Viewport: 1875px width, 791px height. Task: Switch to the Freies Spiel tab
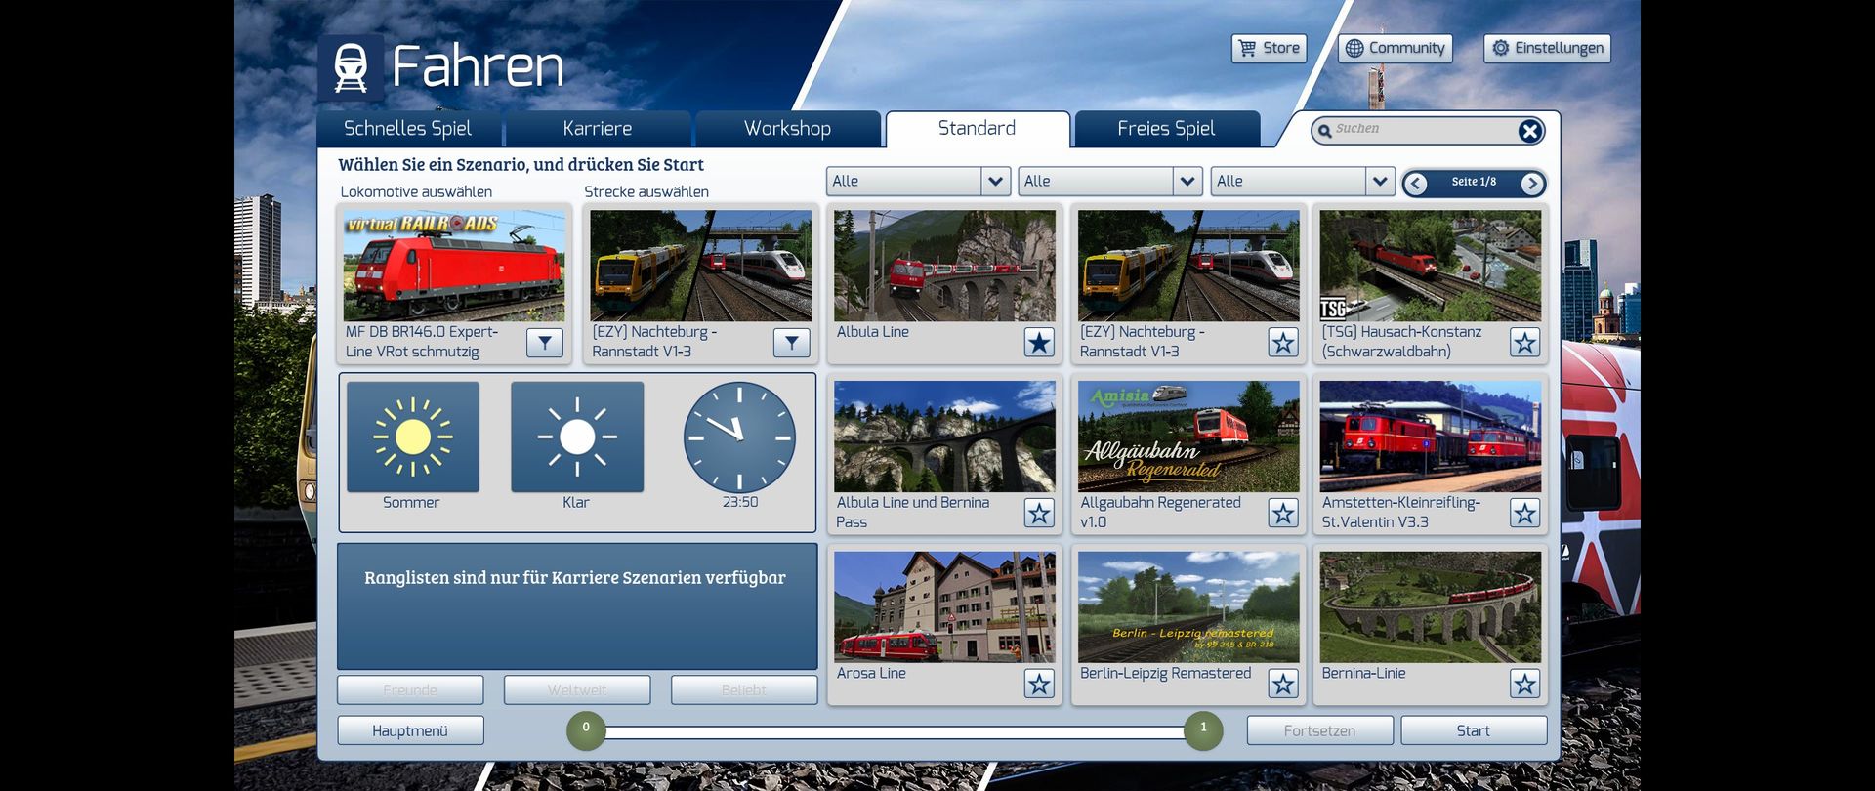pos(1166,129)
